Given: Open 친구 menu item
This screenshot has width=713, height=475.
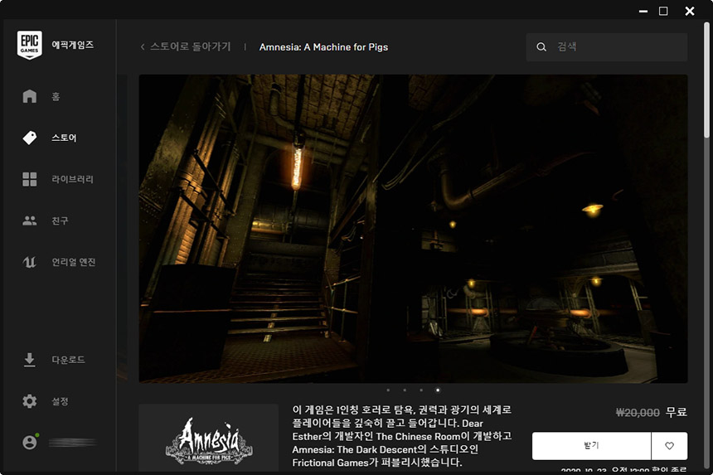Looking at the screenshot, I should tap(60, 221).
